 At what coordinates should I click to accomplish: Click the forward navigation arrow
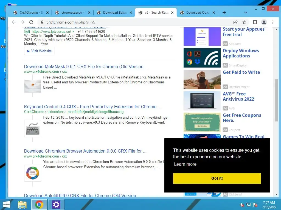[23, 22]
